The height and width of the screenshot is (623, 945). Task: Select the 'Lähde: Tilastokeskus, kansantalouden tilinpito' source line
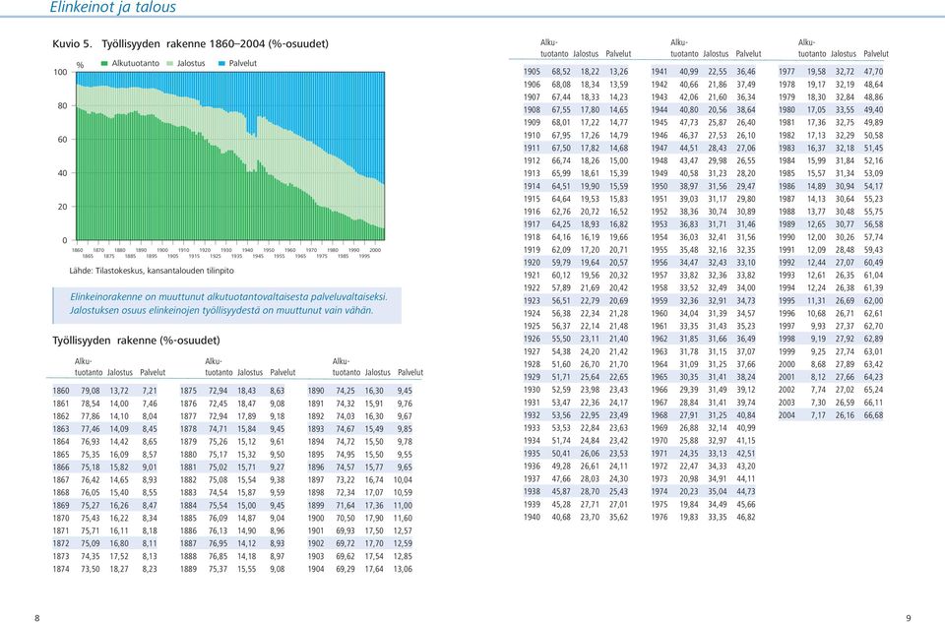point(152,271)
